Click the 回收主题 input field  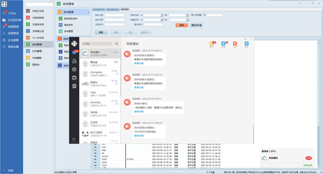click(115, 14)
